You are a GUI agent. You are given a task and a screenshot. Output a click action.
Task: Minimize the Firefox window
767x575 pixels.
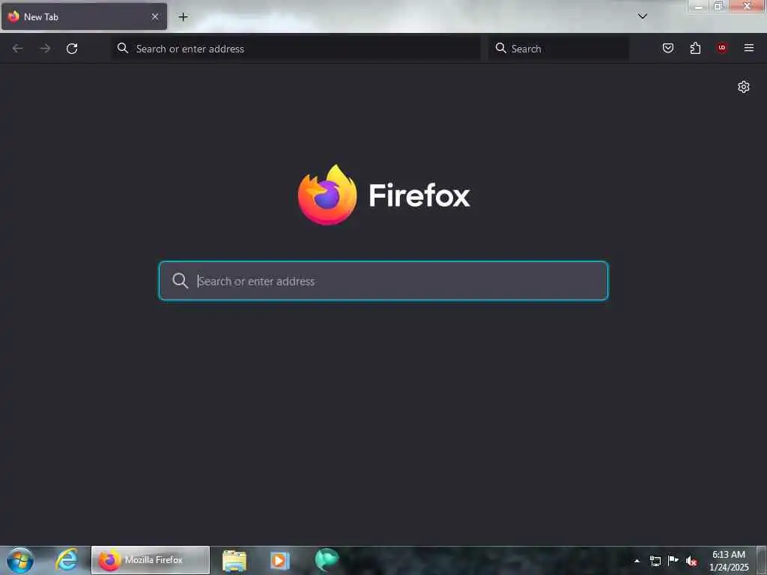[699, 6]
